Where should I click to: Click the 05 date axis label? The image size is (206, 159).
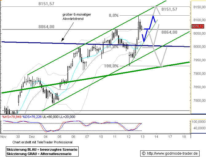pyautogui.click(x=59, y=137)
